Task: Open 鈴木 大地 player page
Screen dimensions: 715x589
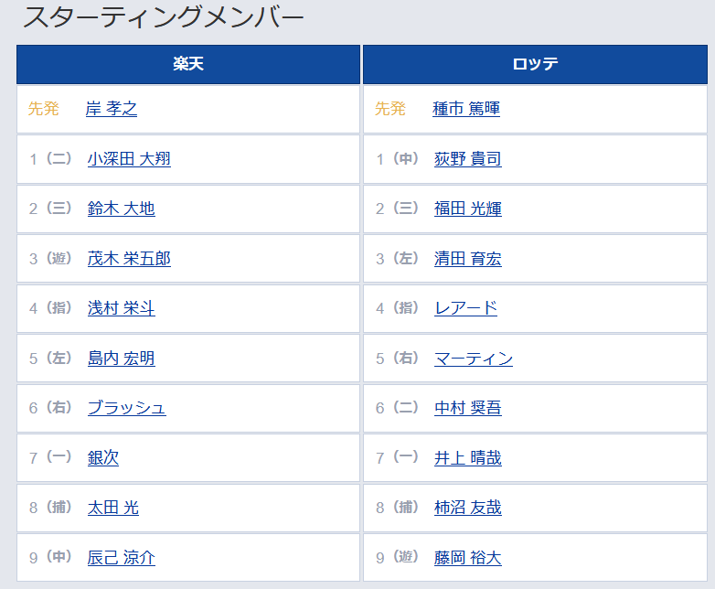Action: pyautogui.click(x=121, y=209)
